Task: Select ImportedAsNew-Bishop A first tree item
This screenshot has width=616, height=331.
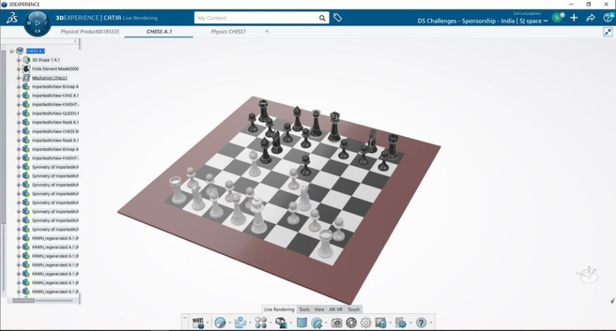Action: coord(55,86)
